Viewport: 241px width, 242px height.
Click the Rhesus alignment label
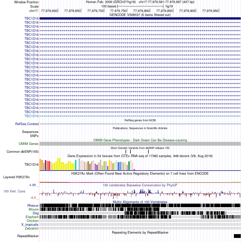click(x=33, y=206)
